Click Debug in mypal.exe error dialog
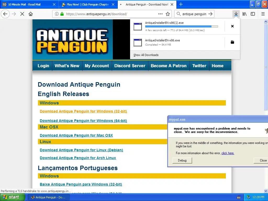This screenshot has height=201, width=268. point(182,160)
